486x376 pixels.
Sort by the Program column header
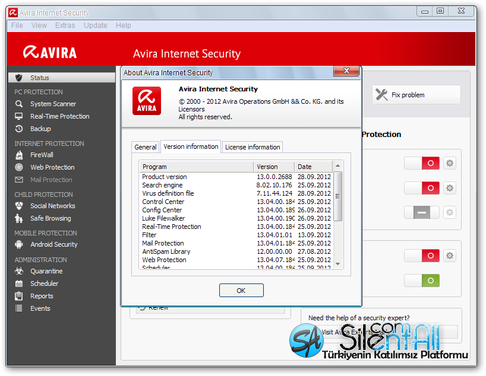coord(197,167)
